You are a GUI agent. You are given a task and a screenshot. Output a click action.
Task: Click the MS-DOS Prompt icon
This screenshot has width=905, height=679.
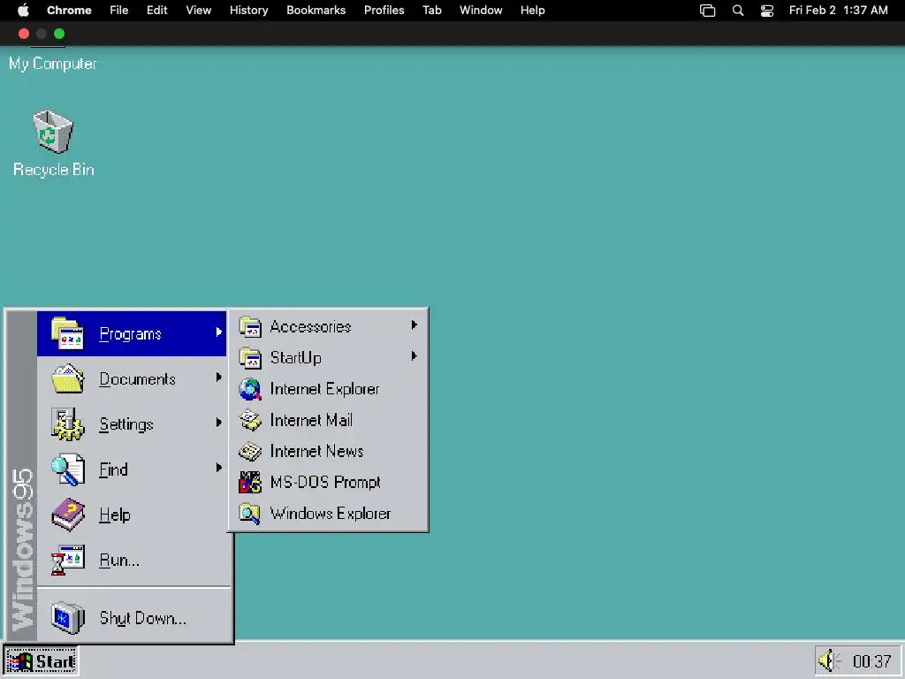tap(250, 482)
